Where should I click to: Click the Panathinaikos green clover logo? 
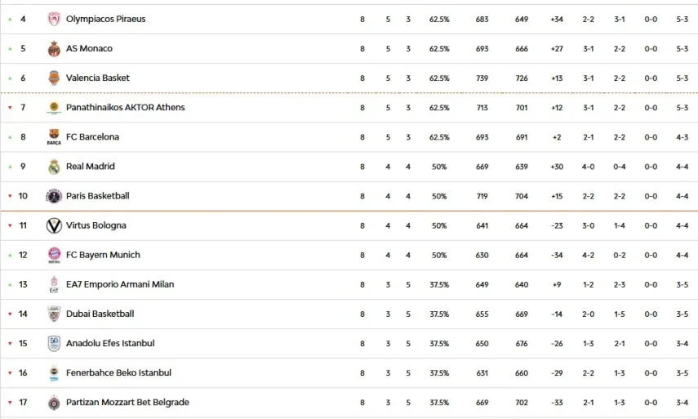point(54,108)
